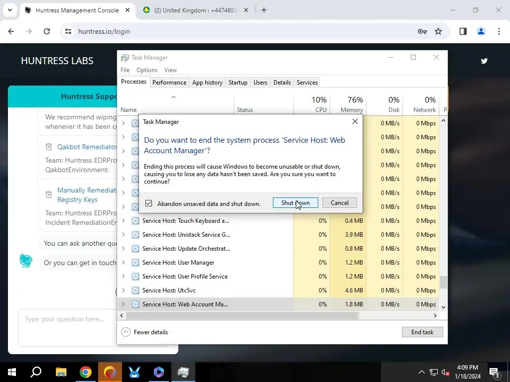Viewport: 510px width, 382px height.
Task: Open the View menu in Task Manager
Action: (x=170, y=70)
